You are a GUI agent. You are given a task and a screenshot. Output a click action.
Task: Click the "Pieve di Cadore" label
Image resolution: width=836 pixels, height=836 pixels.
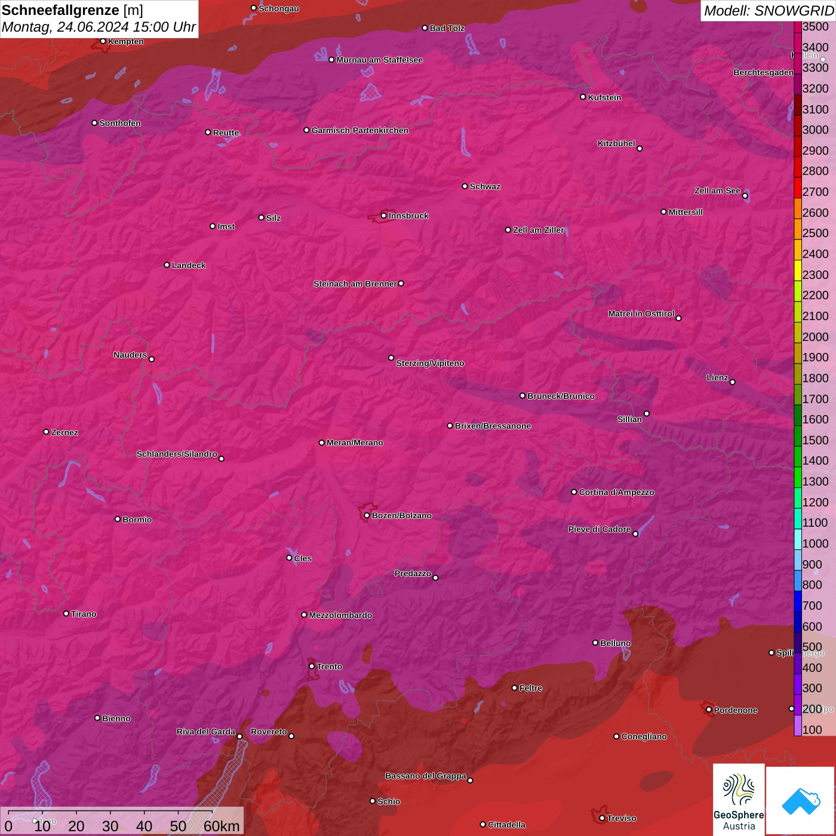click(600, 529)
